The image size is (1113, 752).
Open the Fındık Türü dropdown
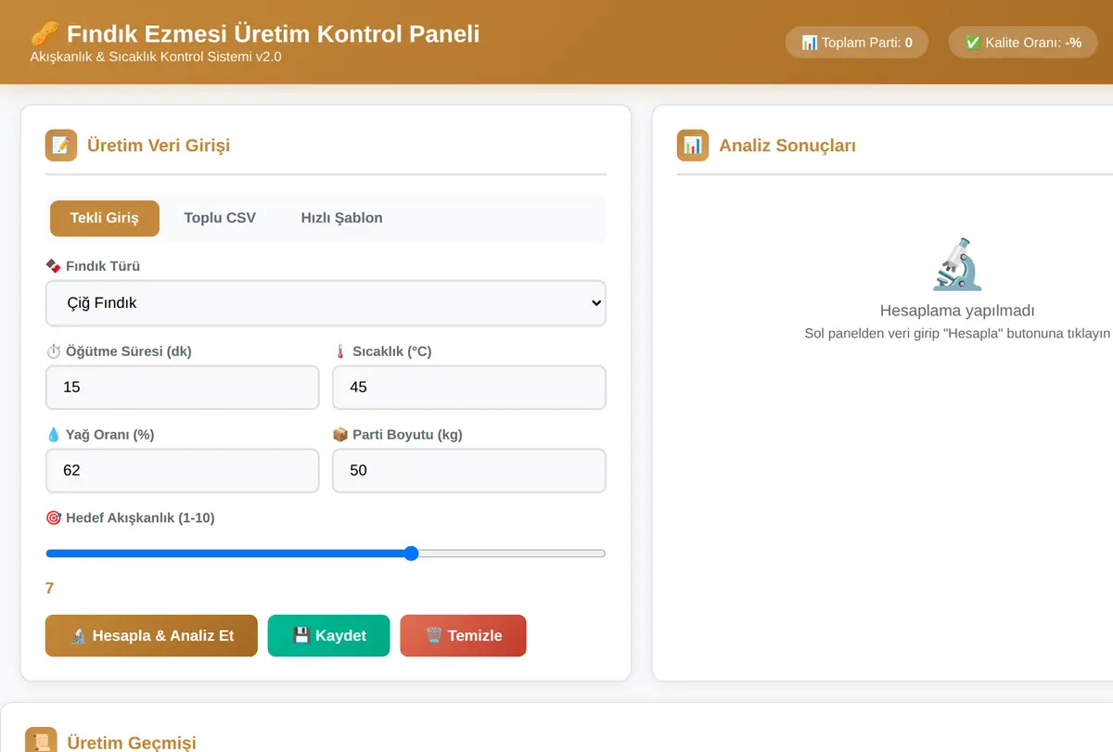click(x=326, y=303)
